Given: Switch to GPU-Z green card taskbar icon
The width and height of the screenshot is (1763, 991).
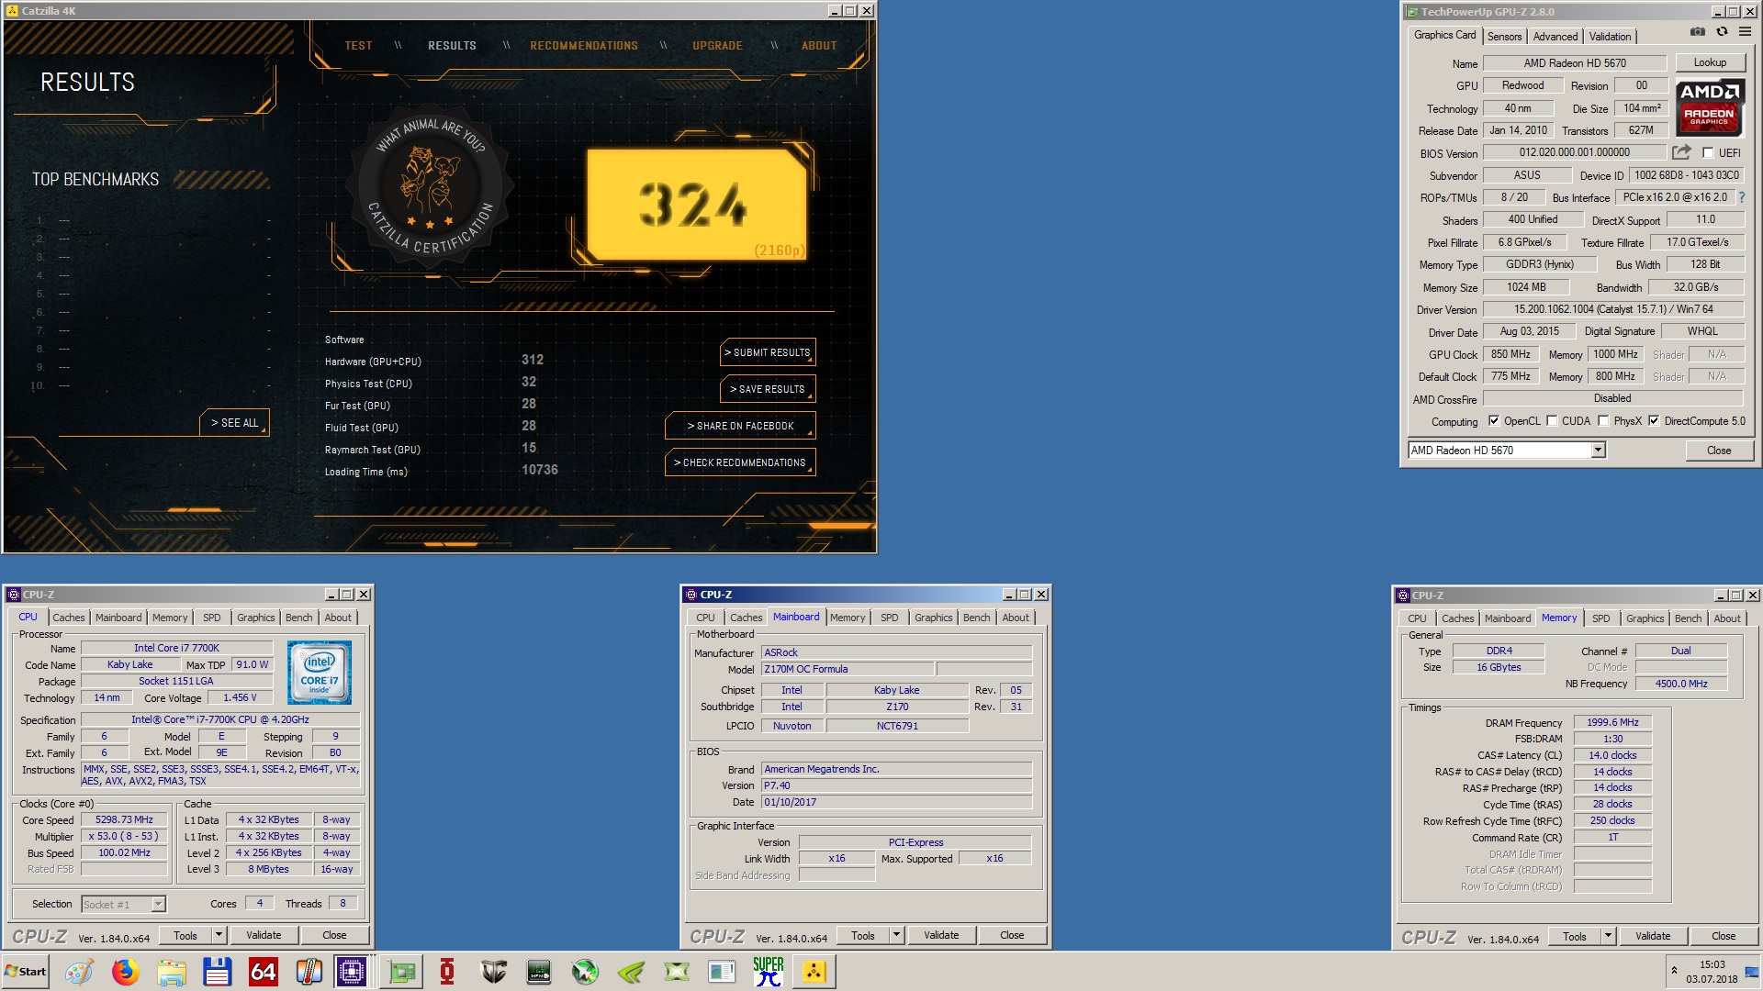Looking at the screenshot, I should (x=401, y=972).
